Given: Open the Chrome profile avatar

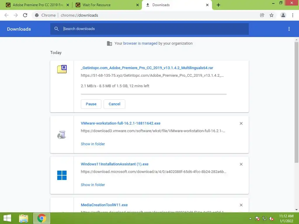Looking at the screenshot, I should (x=283, y=15).
